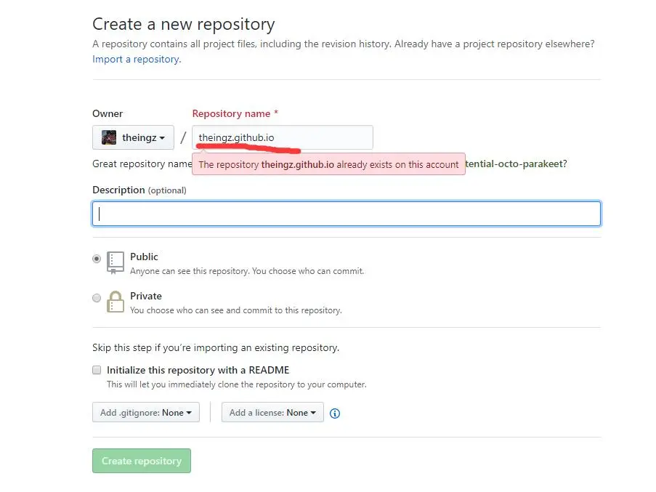Click the Create a new repository heading

(183, 25)
